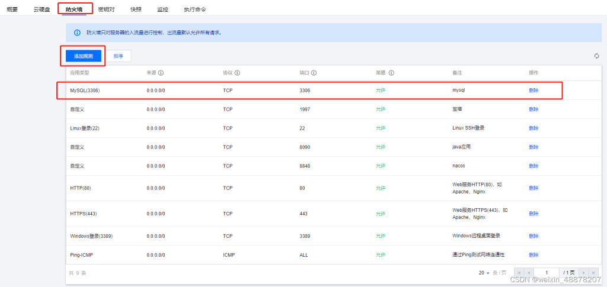
Task: Click the port 443 cell
Action: [303, 214]
